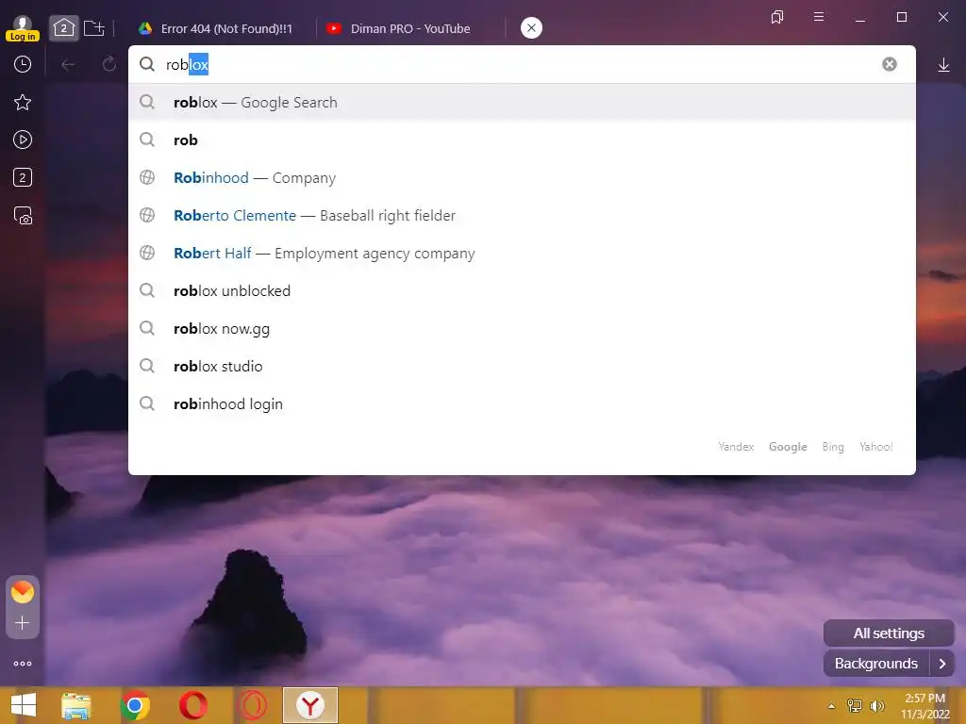Image resolution: width=966 pixels, height=724 pixels.
Task: Open the video player sidebar icon
Action: pos(23,140)
